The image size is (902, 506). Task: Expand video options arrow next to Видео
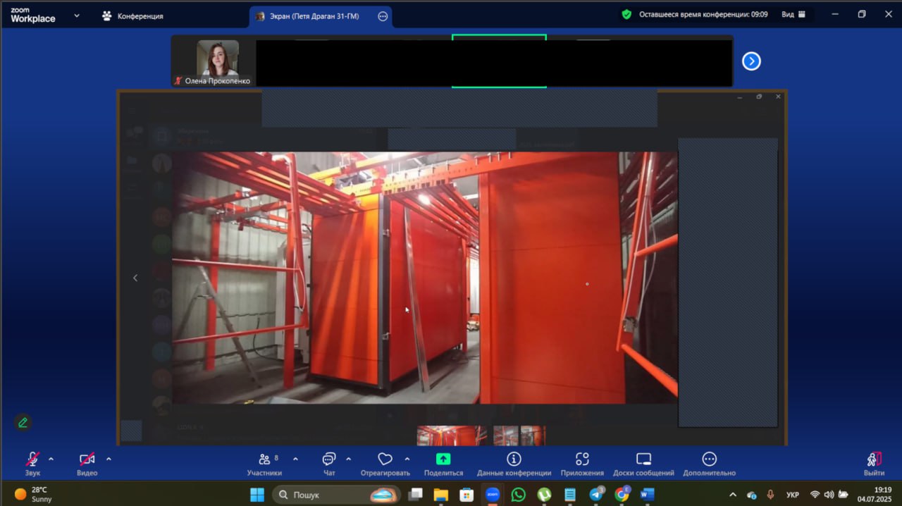point(109,459)
